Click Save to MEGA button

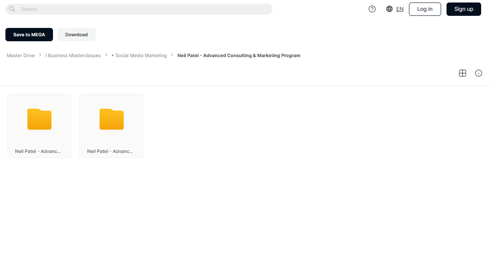tap(29, 35)
